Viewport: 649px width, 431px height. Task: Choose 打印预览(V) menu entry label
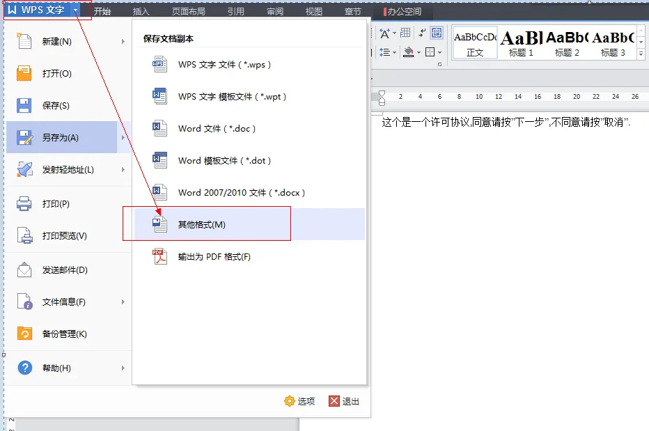(65, 235)
